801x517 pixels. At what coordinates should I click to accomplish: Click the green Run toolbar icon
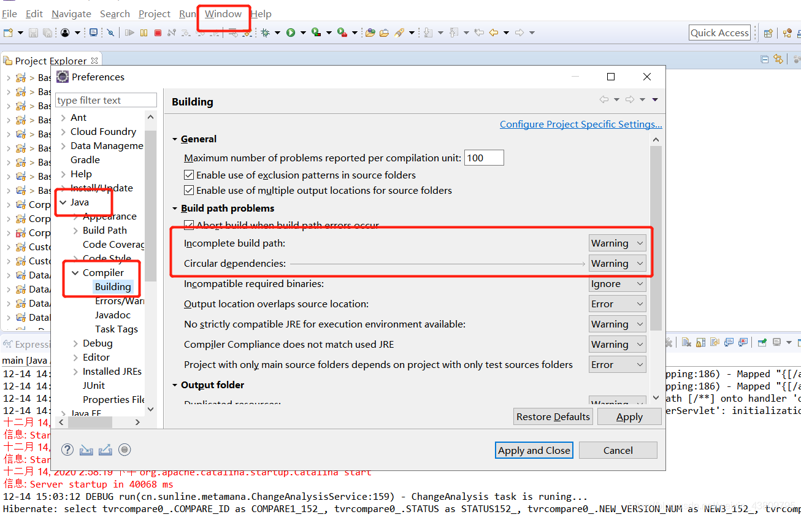pyautogui.click(x=291, y=33)
